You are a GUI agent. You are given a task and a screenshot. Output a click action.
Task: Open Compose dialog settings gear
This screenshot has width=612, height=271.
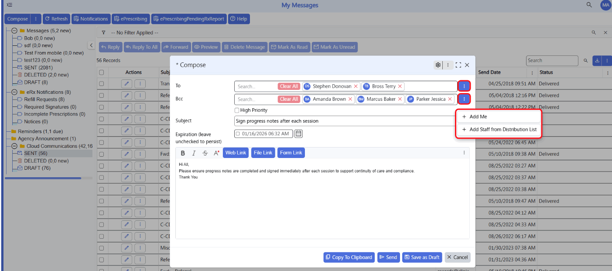(x=438, y=65)
